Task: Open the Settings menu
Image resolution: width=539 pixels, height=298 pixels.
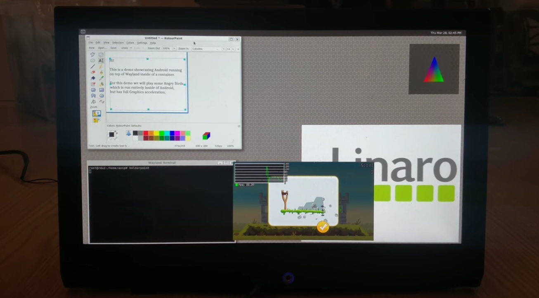Action: (x=142, y=42)
